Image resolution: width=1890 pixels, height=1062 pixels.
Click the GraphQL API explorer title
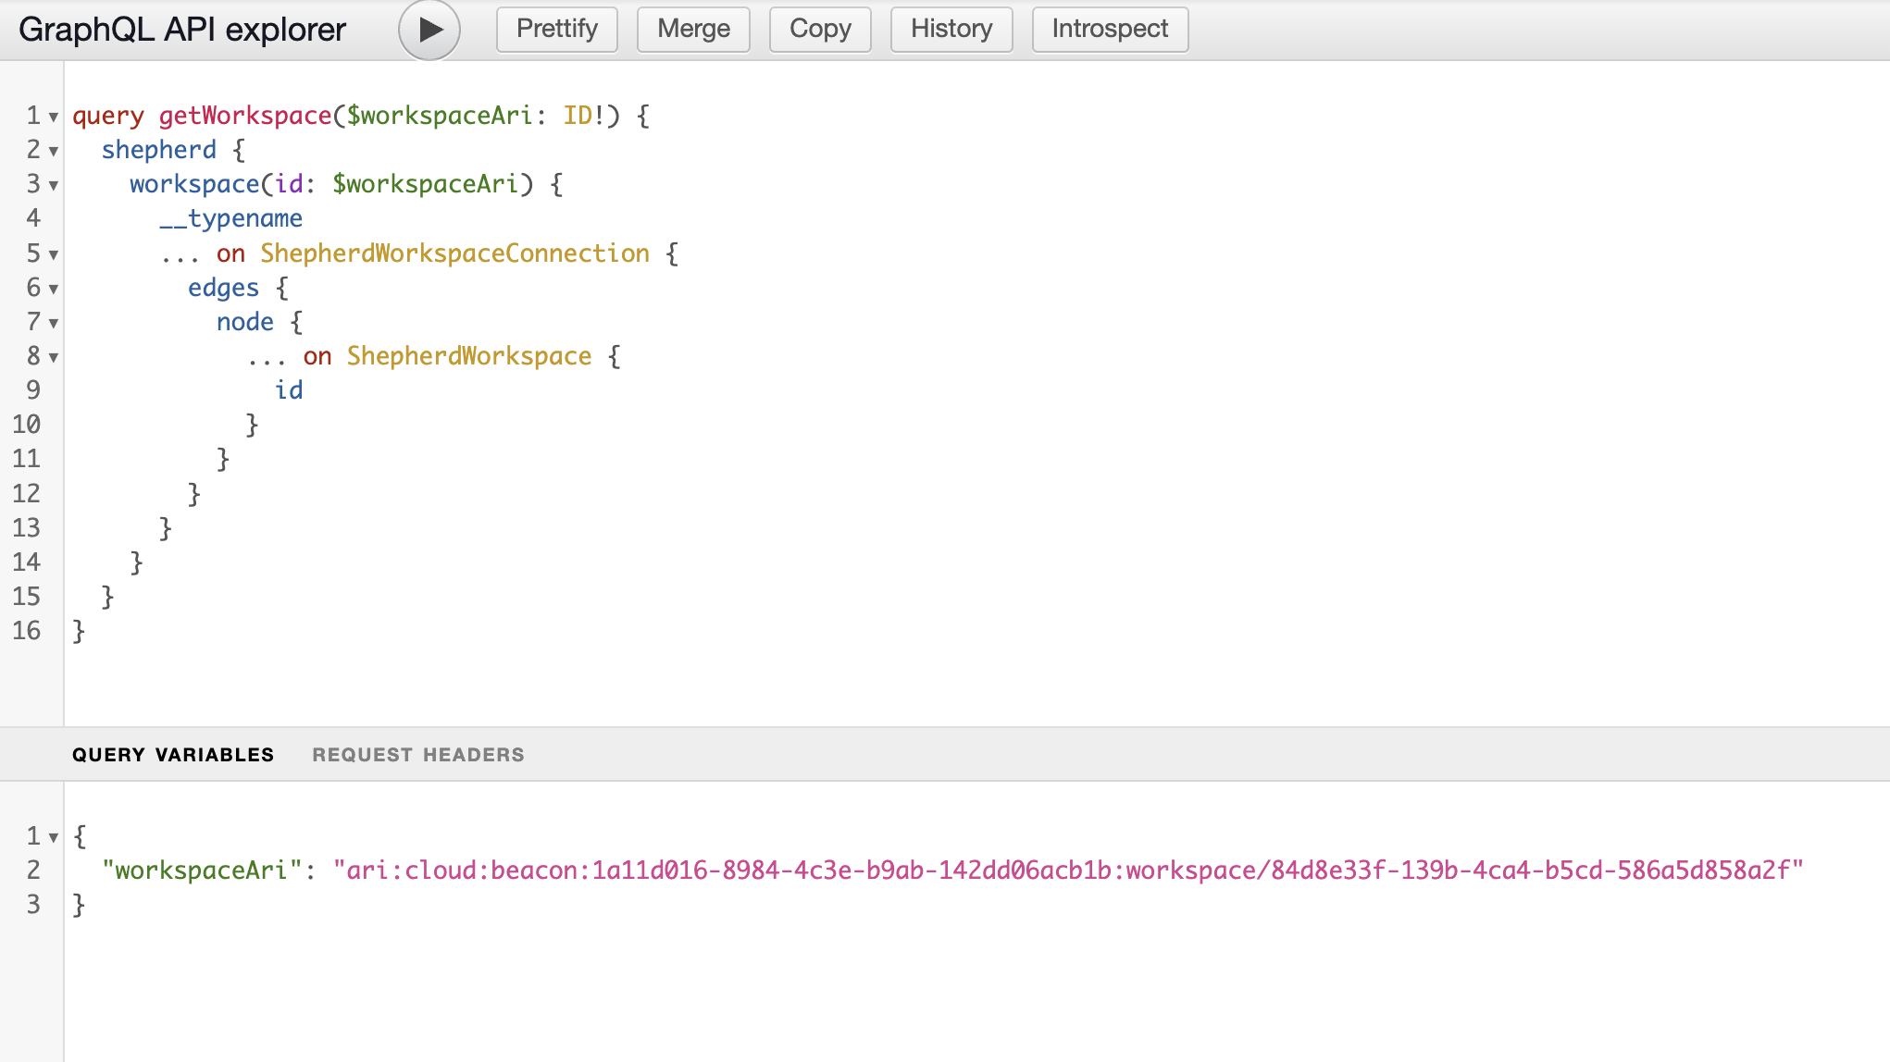(x=182, y=29)
